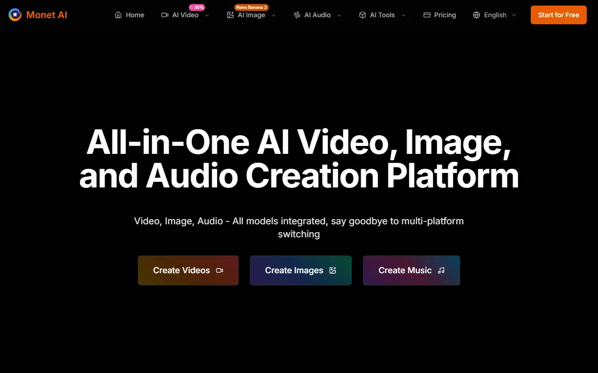Click the Monet AI brand name text
This screenshot has height=373, width=598.
click(x=47, y=15)
